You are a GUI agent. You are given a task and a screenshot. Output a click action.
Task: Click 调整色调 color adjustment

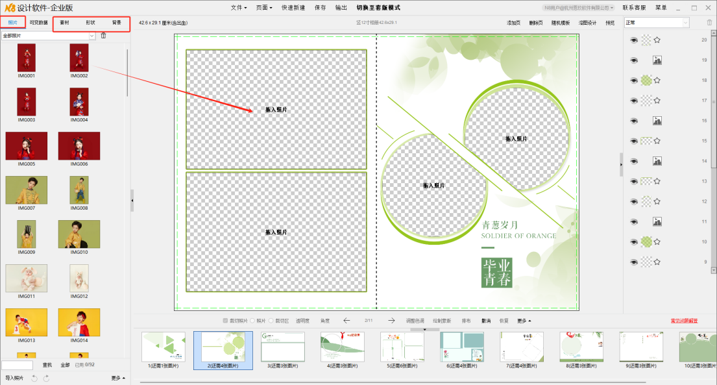pyautogui.click(x=415, y=321)
